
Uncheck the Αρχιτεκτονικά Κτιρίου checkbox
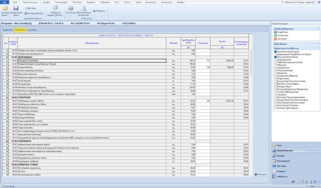pyautogui.click(x=276, y=51)
